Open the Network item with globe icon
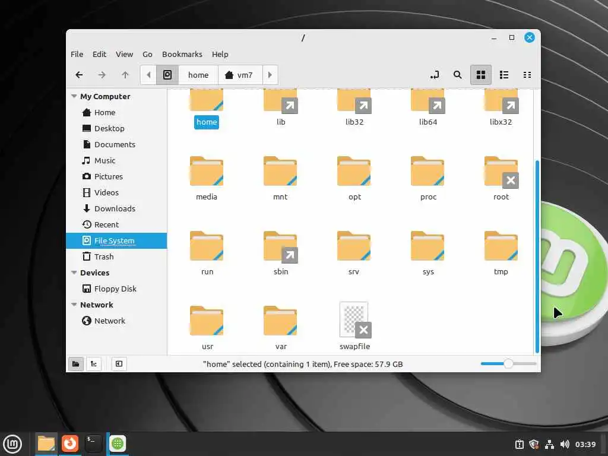Image resolution: width=608 pixels, height=456 pixels. 116,321
